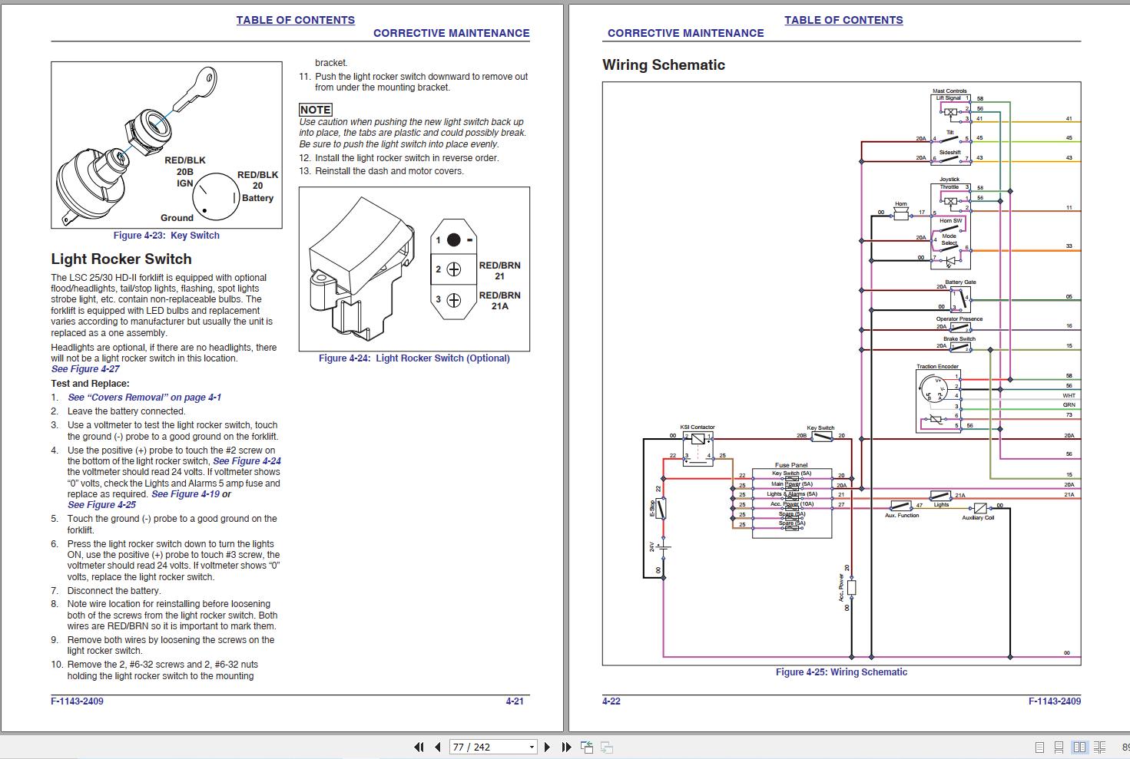Click the key switch illustration
The width and height of the screenshot is (1130, 759).
(166, 145)
